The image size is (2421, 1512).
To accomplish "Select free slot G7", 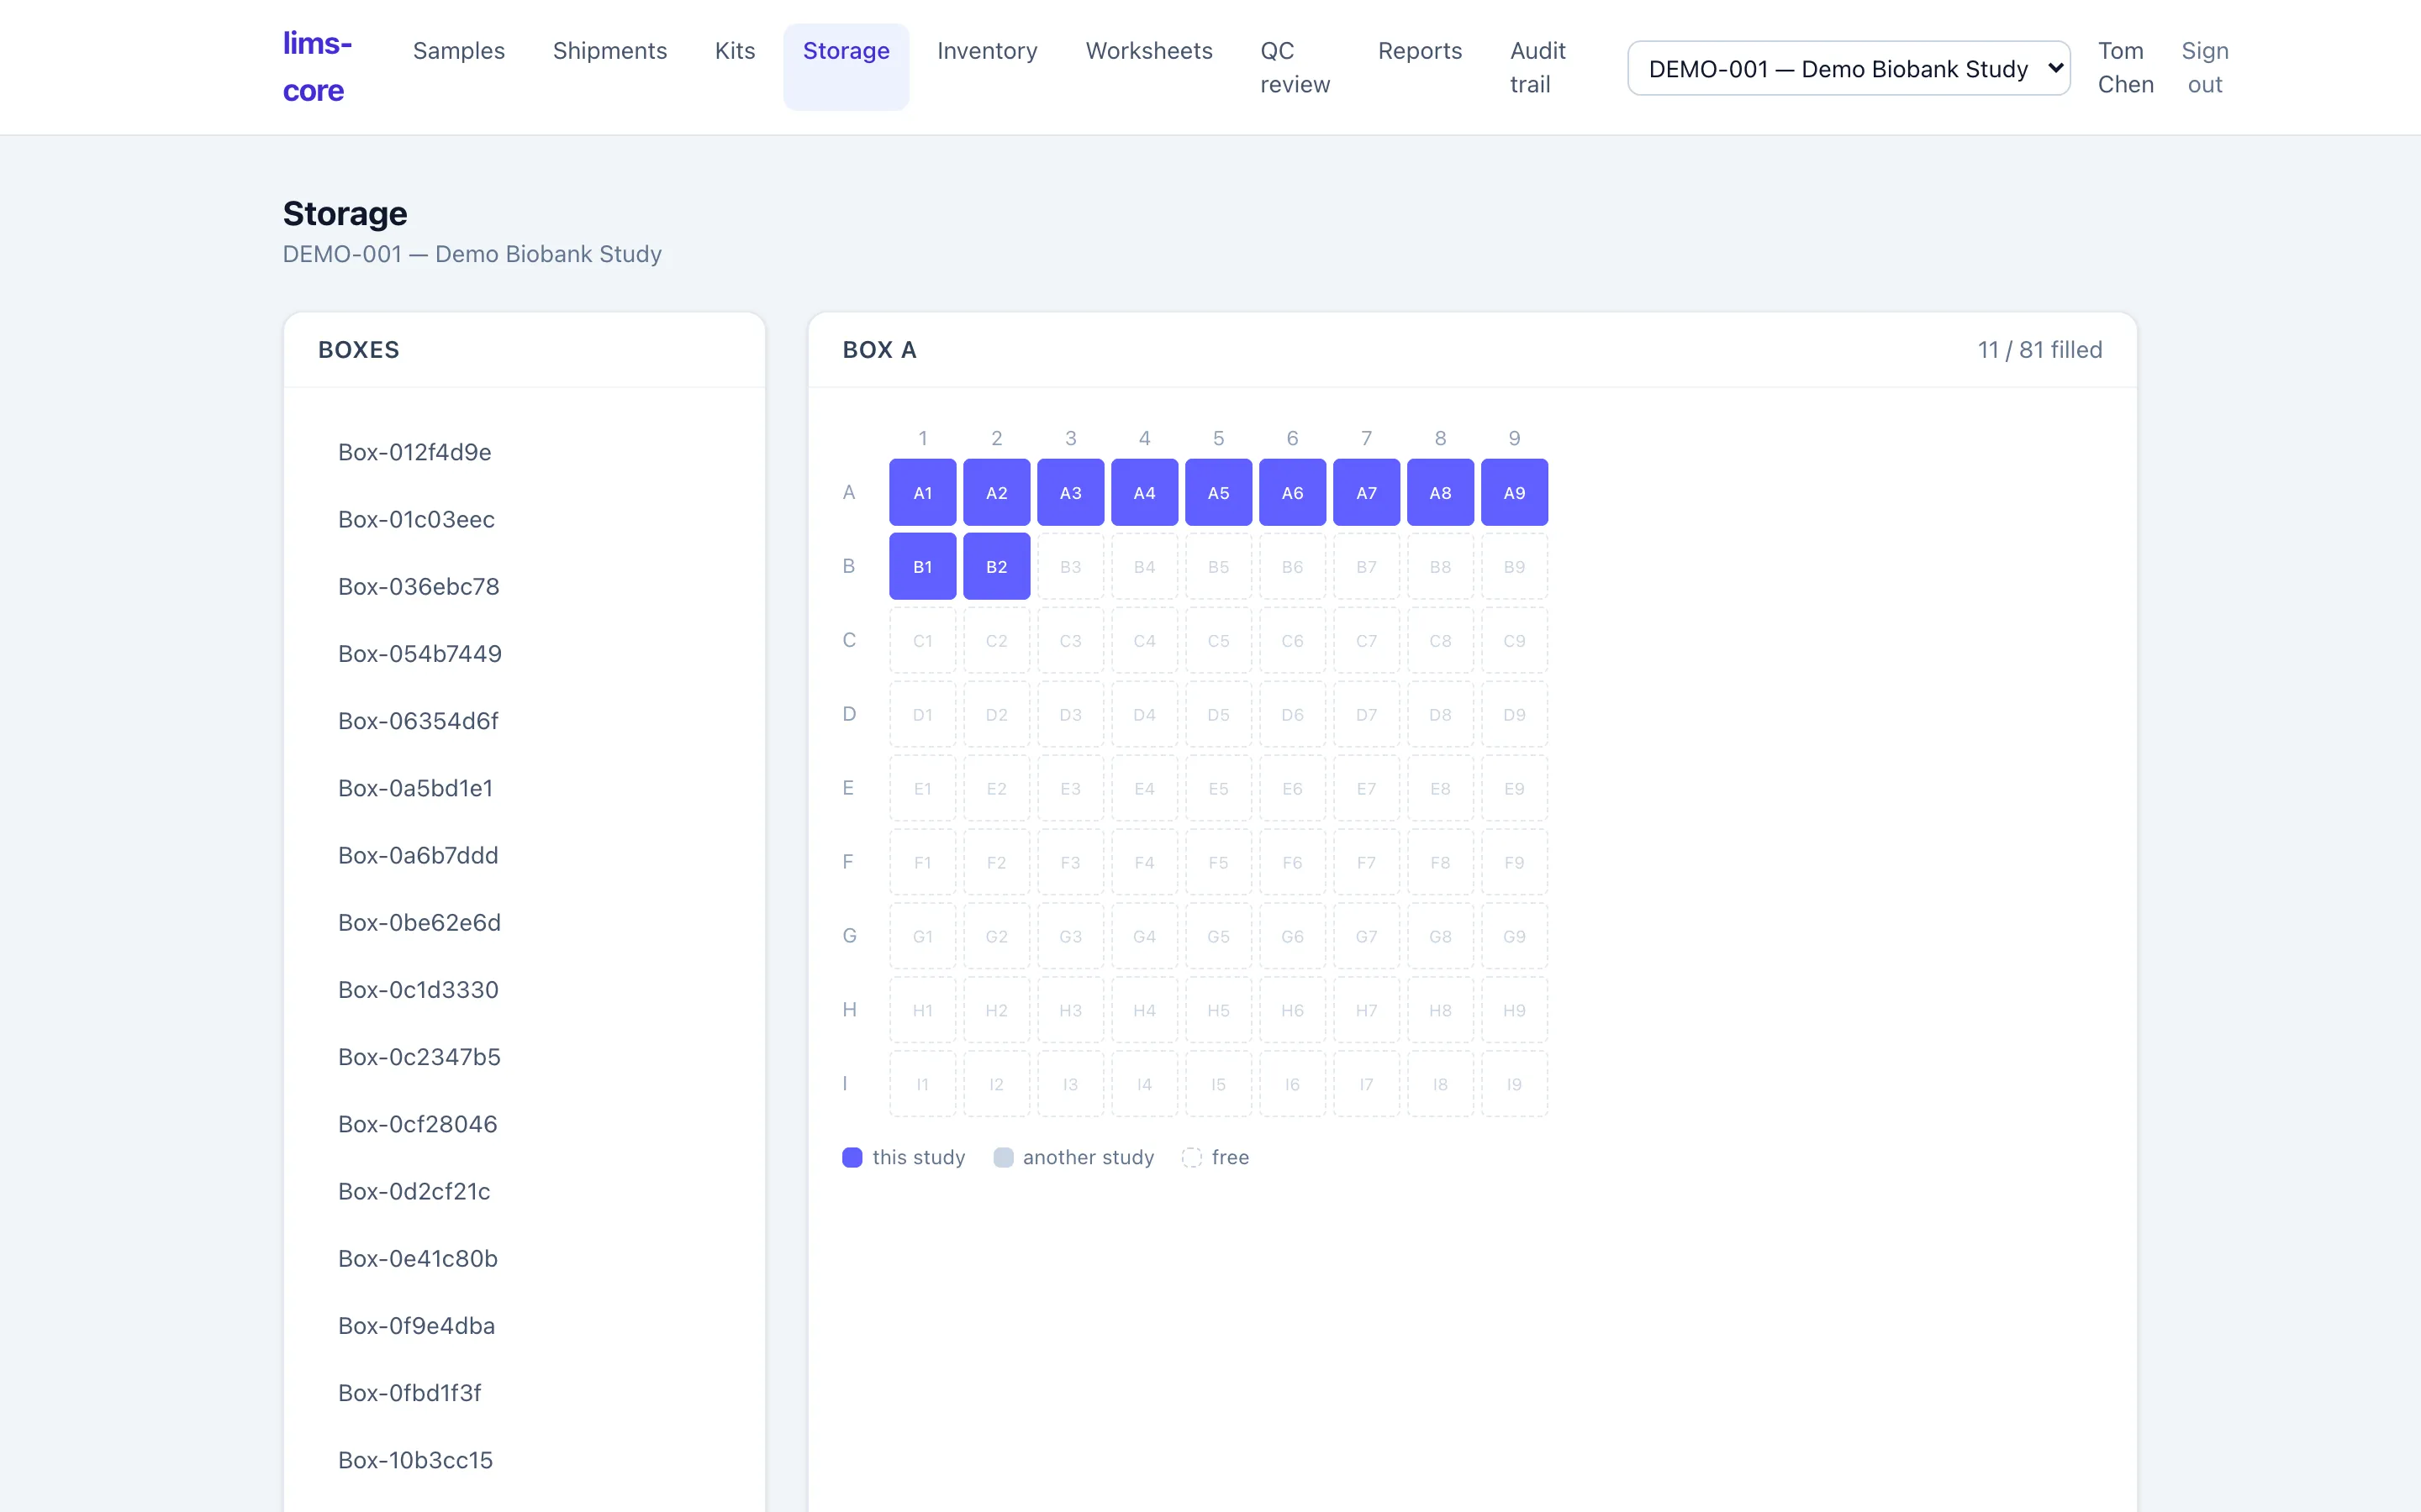I will coord(1367,936).
